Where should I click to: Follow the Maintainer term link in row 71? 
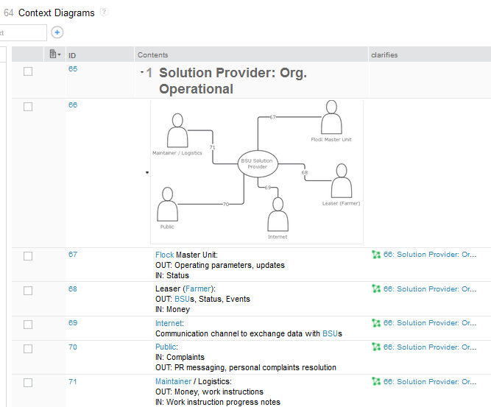click(x=173, y=381)
